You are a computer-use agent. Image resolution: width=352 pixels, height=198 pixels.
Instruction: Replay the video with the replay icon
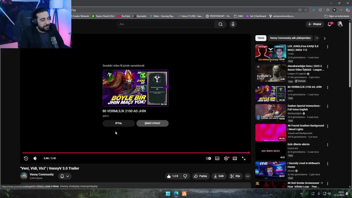click(26, 158)
